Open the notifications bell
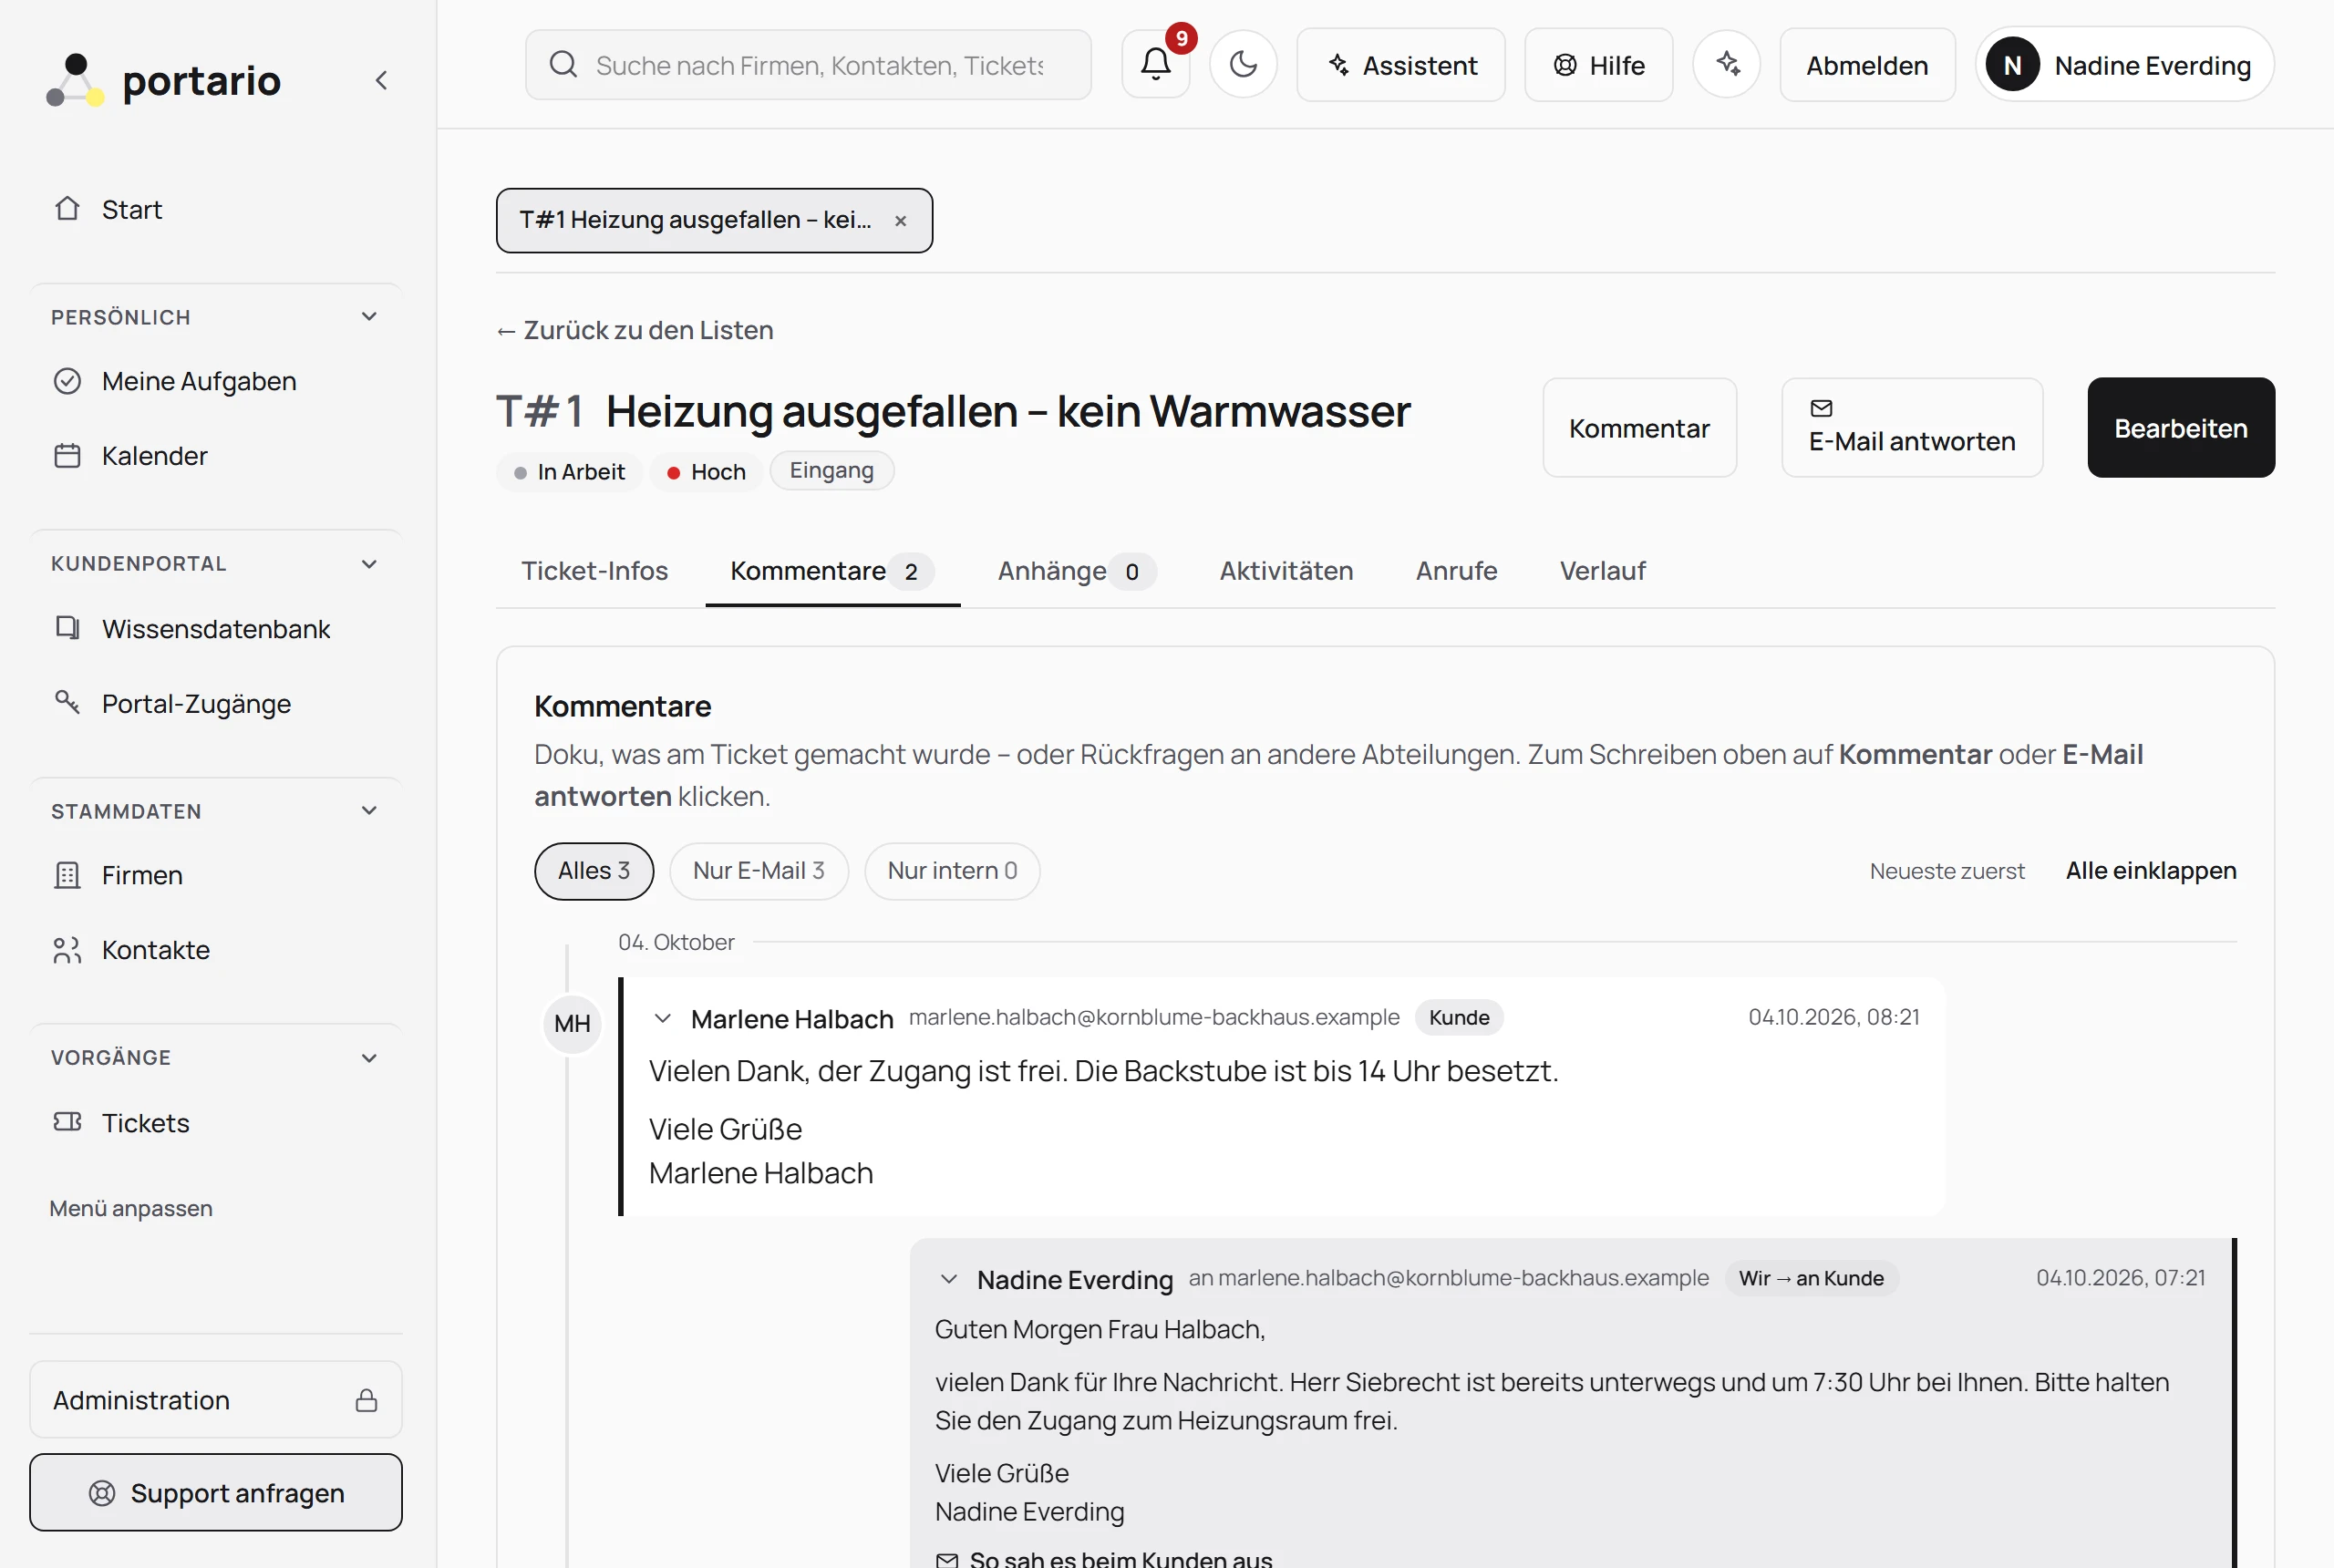The height and width of the screenshot is (1568, 2334). coord(1155,65)
